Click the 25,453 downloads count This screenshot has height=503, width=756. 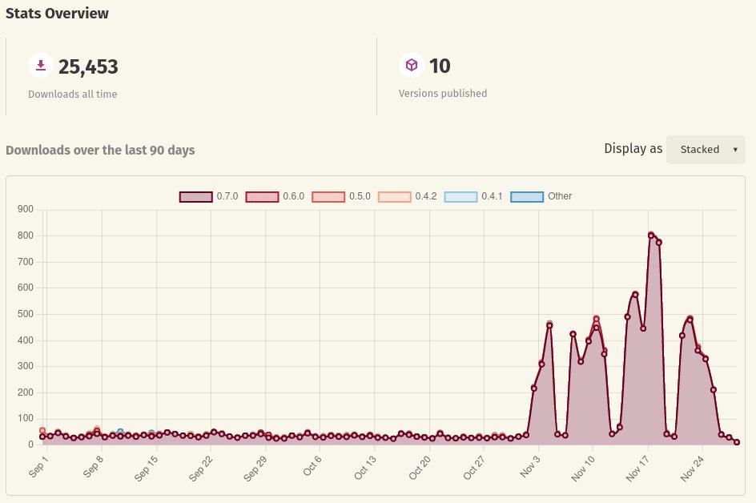(x=88, y=67)
